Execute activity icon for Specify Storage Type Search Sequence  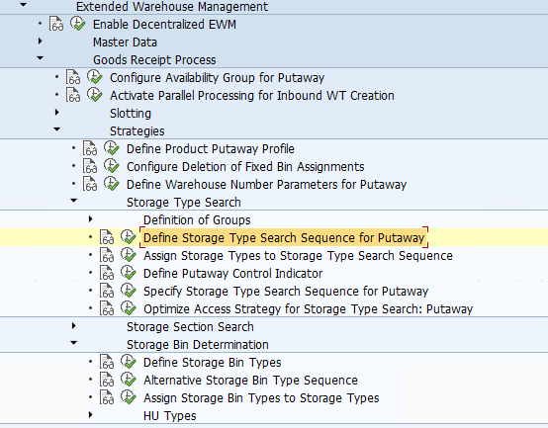coord(129,291)
